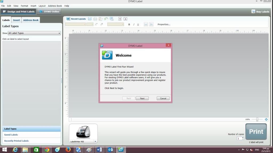Open Internet Explorer from taskbar
This screenshot has height=153, width=273.
[15, 150]
